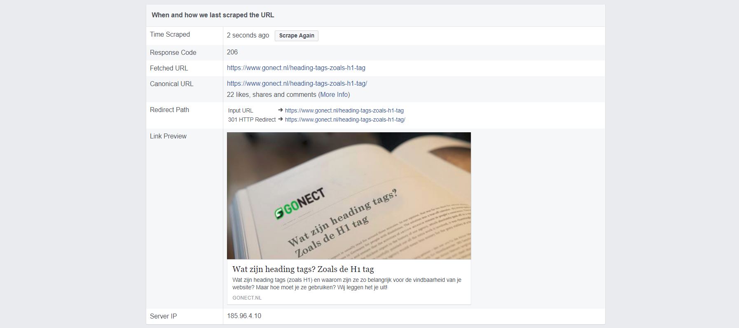Screen dimensions: 739x328
Task: Open More Info about likes and shares
Action: pyautogui.click(x=334, y=94)
